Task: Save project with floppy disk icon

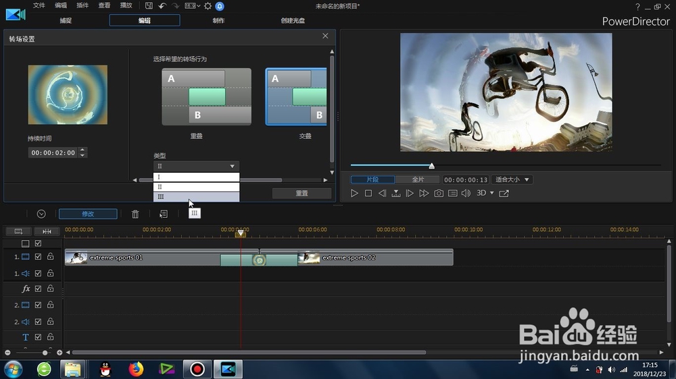Action: point(149,5)
